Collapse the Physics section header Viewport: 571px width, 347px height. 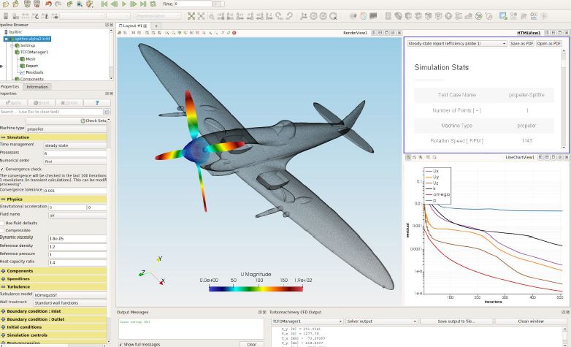53,199
